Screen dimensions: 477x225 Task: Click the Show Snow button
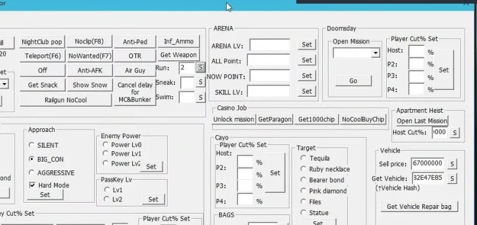(90, 85)
